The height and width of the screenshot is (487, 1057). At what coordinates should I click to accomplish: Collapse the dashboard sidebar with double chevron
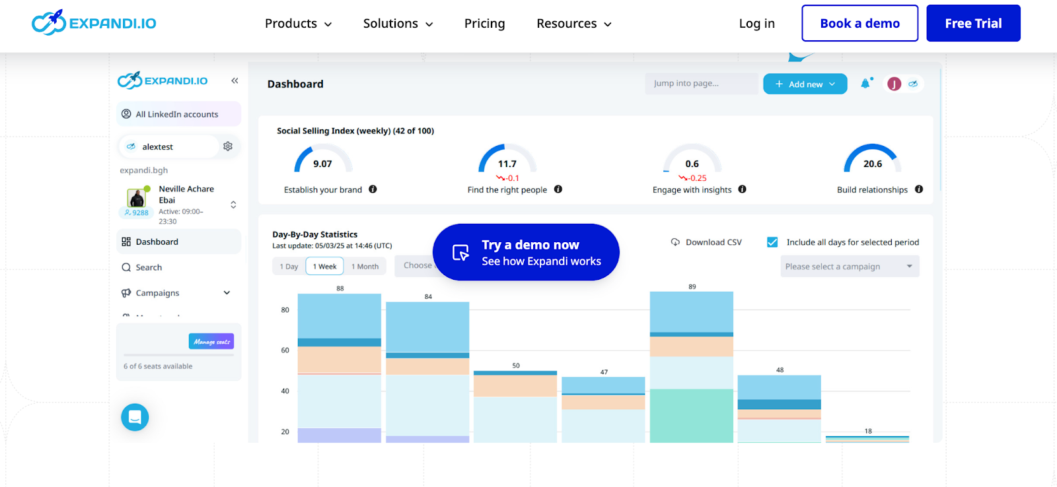coord(235,81)
